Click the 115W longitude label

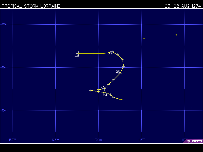tap(142, 140)
